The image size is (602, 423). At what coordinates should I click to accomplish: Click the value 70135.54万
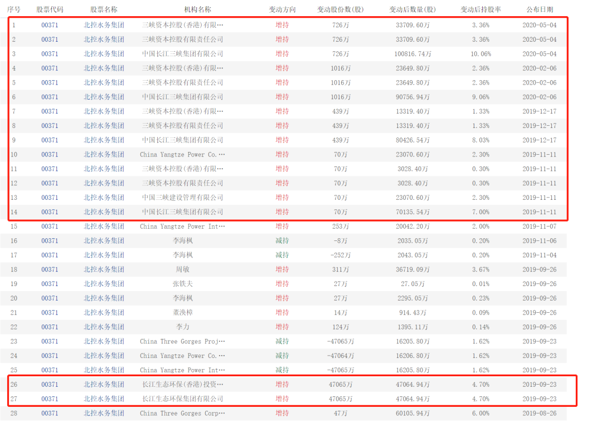point(412,212)
